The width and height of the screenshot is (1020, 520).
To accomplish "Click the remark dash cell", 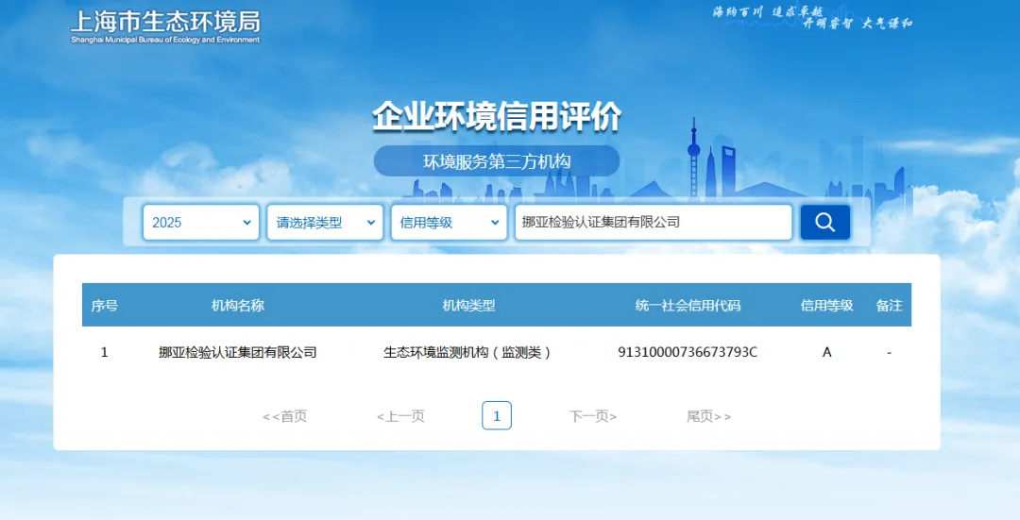I will [x=889, y=352].
